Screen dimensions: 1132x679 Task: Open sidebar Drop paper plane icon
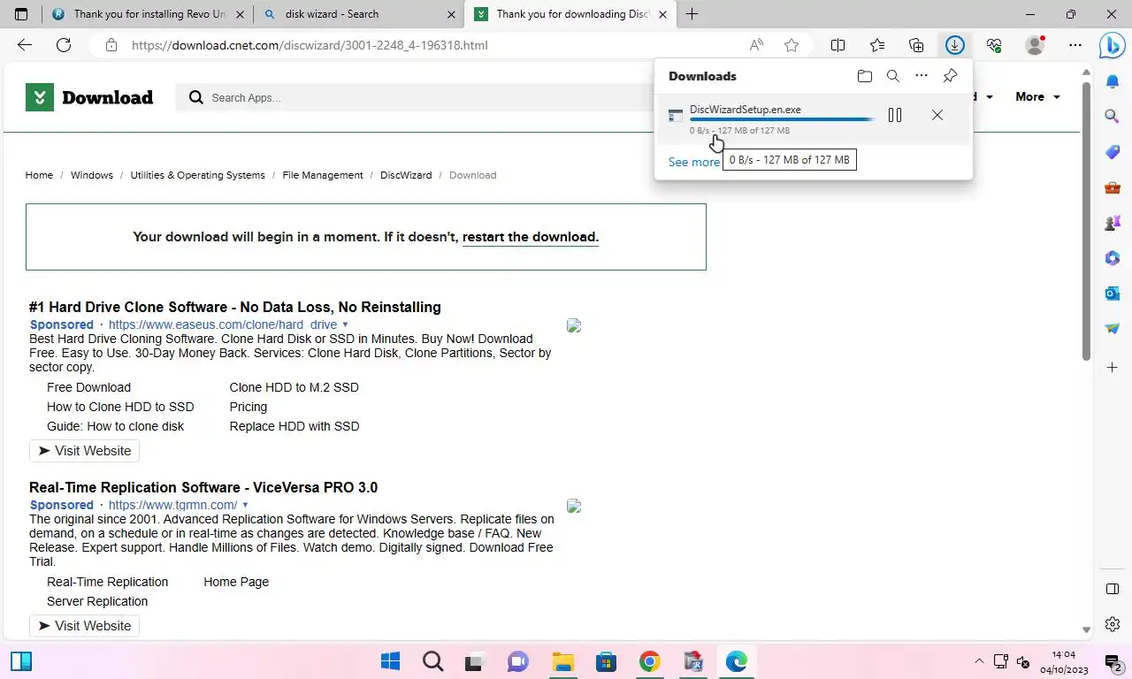(1113, 329)
